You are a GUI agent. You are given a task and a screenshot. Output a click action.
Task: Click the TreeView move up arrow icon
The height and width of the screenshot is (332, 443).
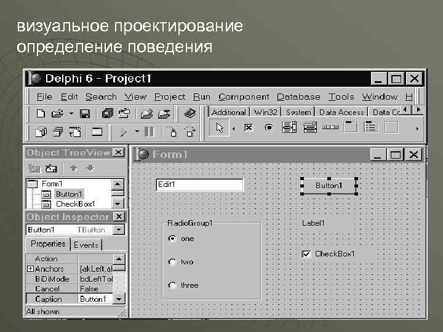74,168
